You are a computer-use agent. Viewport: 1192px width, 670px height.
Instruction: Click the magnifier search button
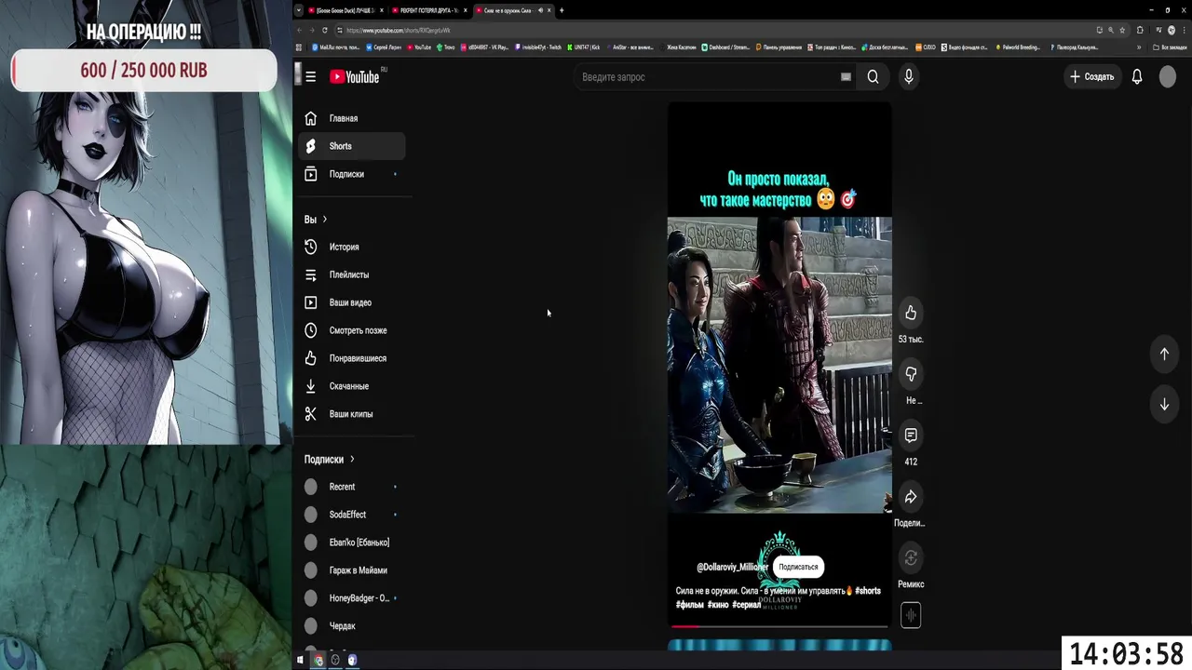pyautogui.click(x=873, y=77)
